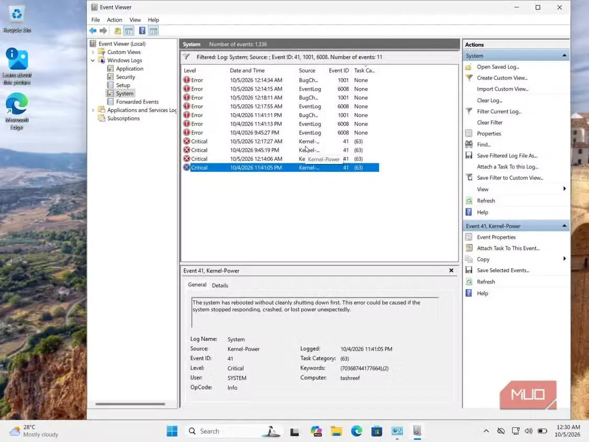Sort by Date and Time column header
Screen dimensions: 589x442
[x=247, y=71]
